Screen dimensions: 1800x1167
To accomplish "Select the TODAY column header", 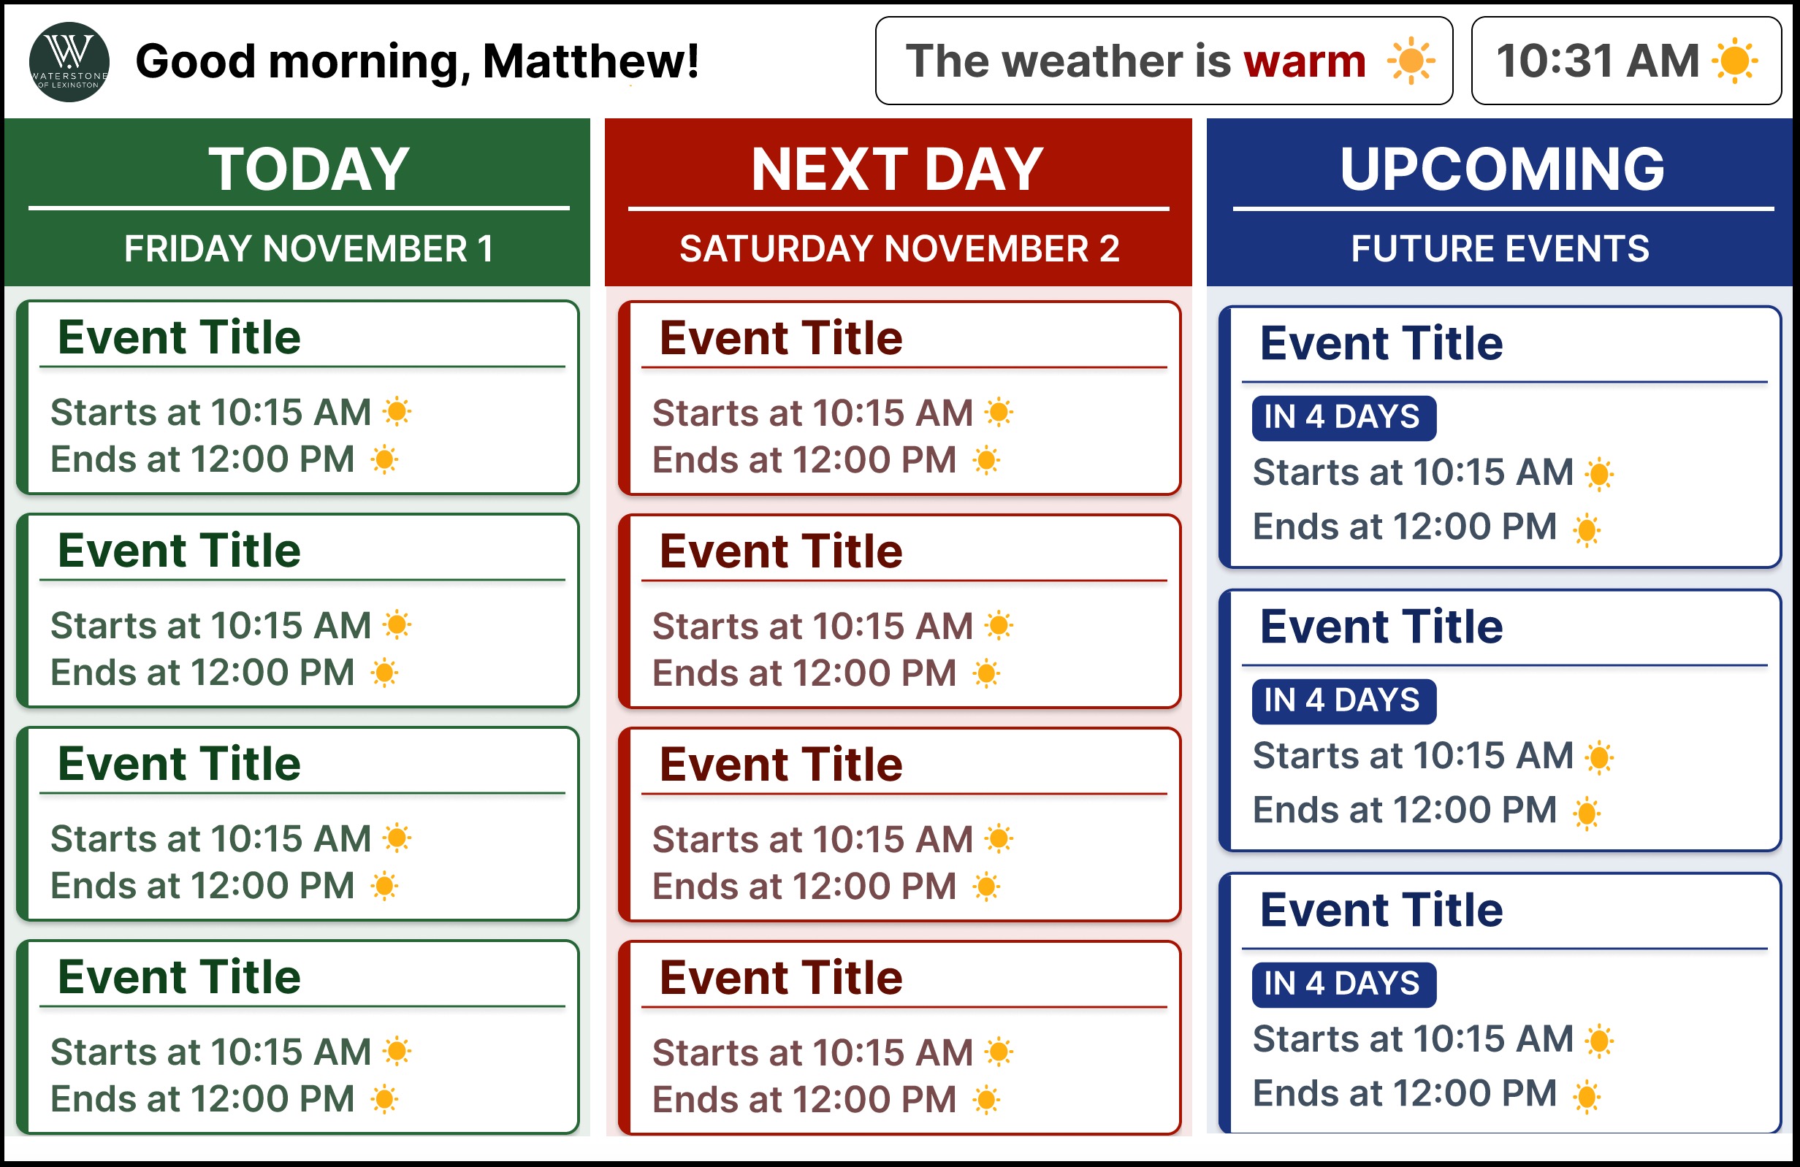I will click(x=297, y=202).
